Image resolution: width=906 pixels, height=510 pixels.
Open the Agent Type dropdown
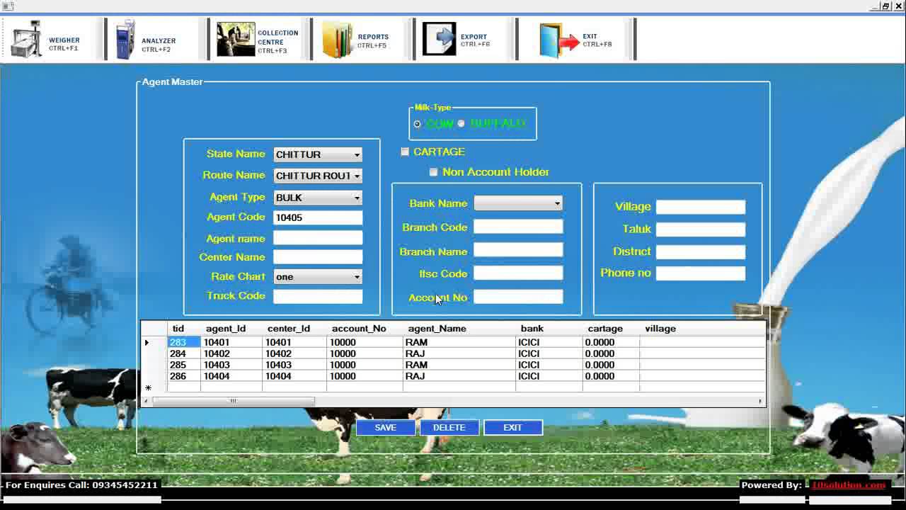pos(357,198)
